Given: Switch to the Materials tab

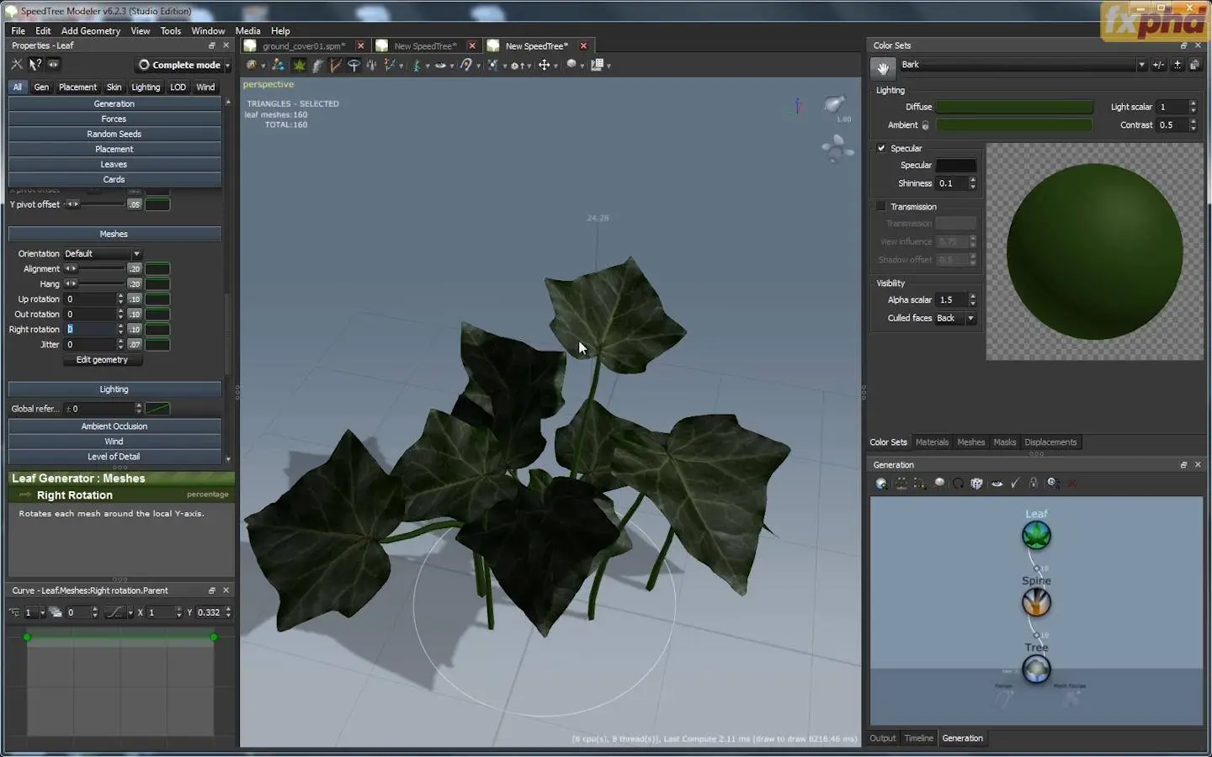Looking at the screenshot, I should (932, 442).
